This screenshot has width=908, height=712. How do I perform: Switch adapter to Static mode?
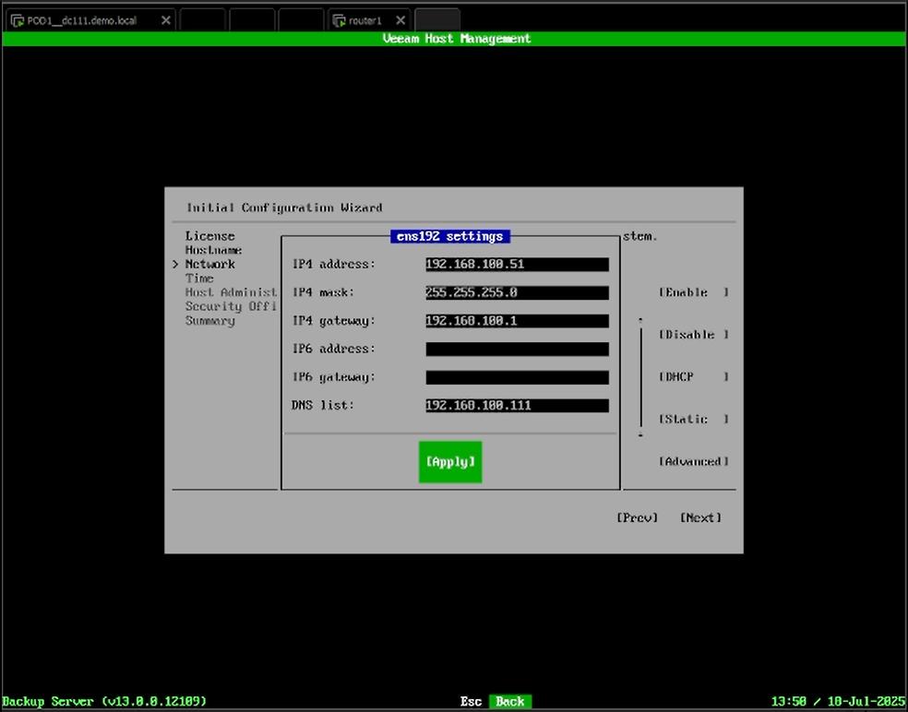tap(694, 420)
